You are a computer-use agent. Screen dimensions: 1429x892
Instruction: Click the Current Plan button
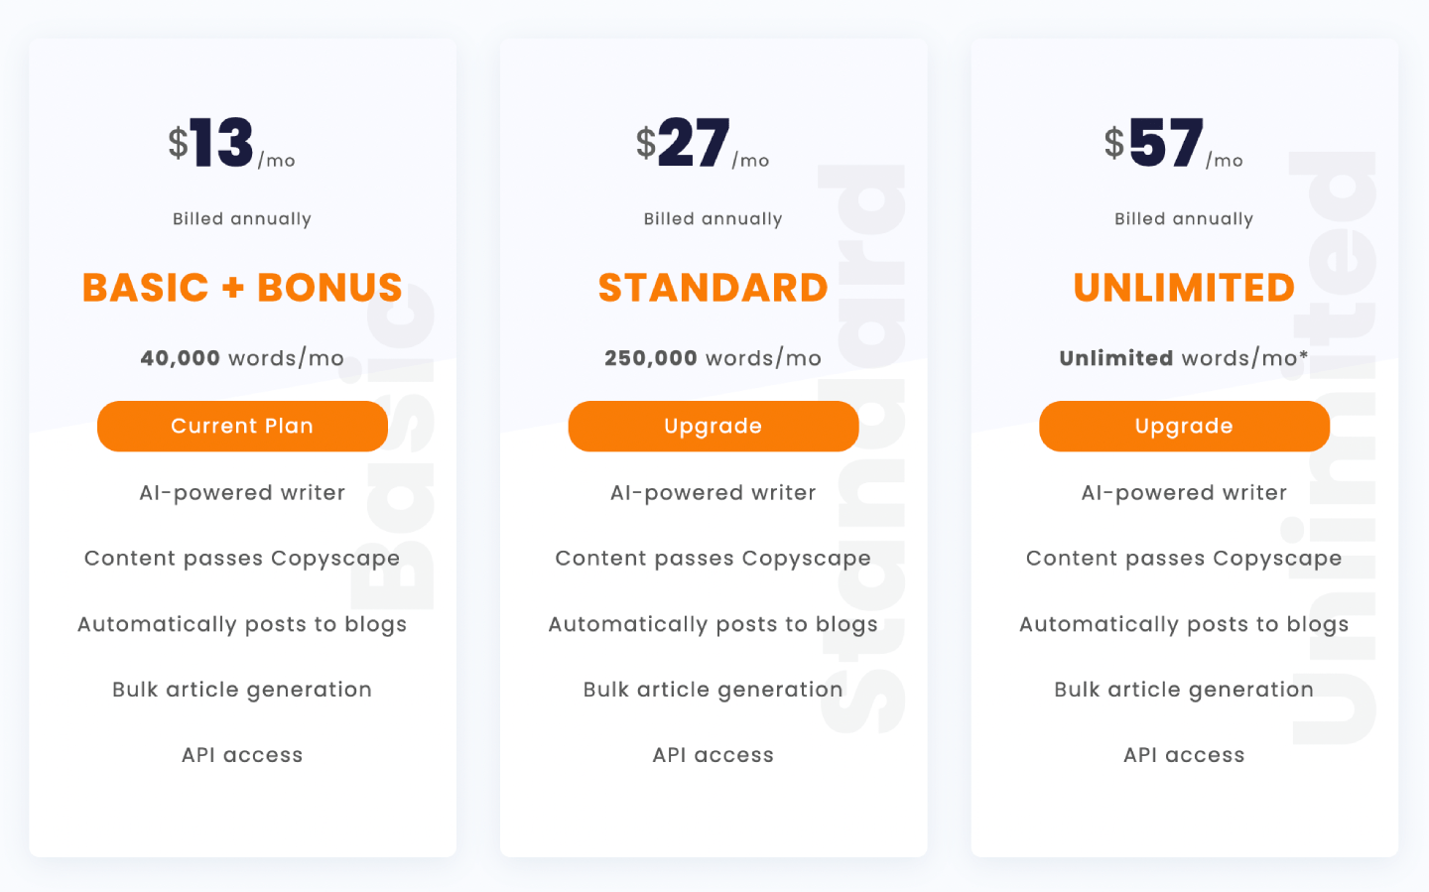[x=242, y=427]
